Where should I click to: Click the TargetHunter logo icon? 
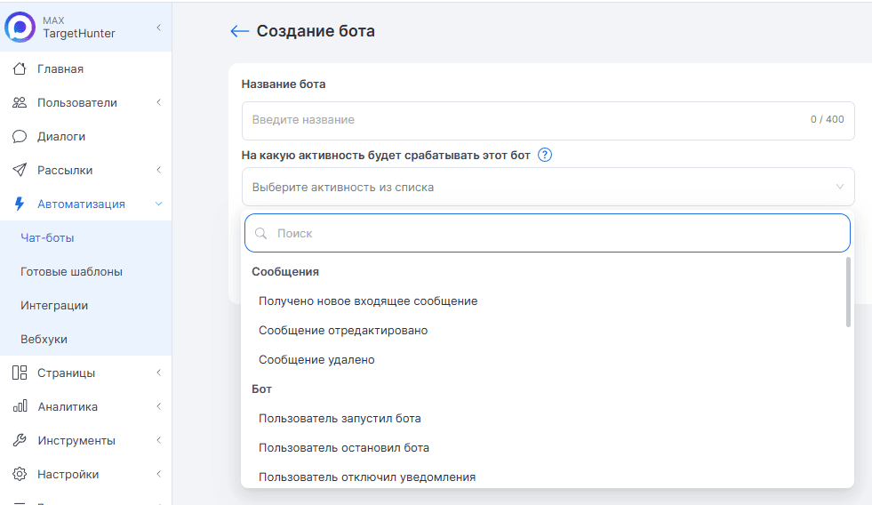19,28
